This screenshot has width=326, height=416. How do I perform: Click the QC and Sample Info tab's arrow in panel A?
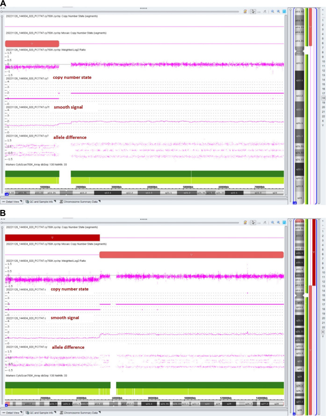55,201
